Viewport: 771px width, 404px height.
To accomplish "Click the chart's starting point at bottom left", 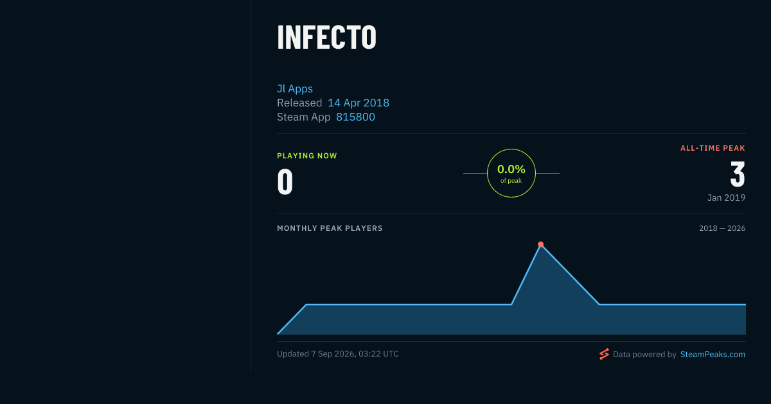I will tap(278, 333).
